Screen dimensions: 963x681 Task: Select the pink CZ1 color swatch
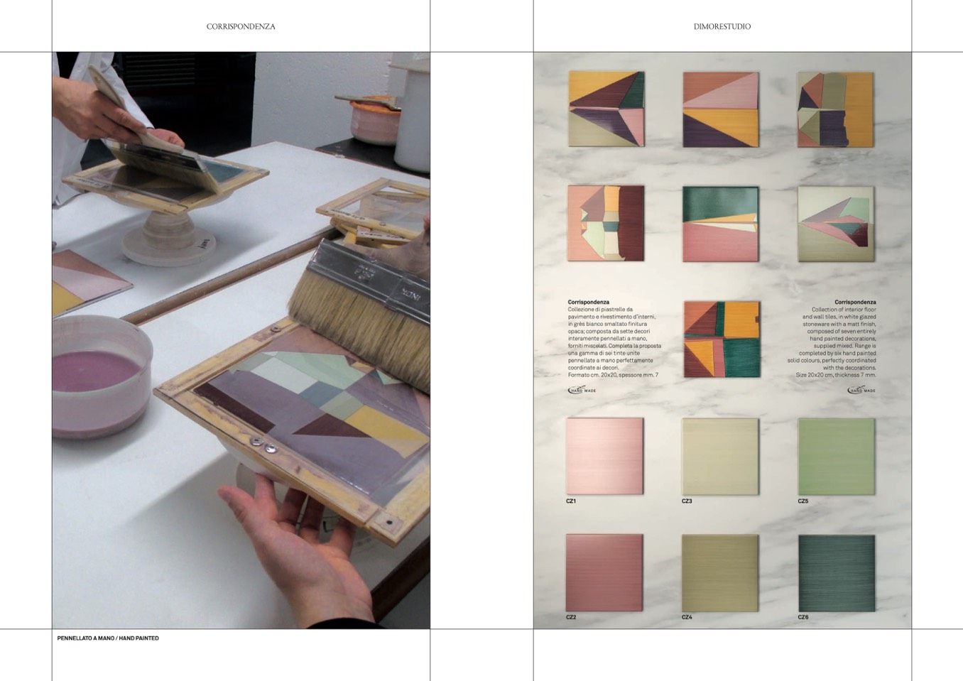tap(604, 456)
